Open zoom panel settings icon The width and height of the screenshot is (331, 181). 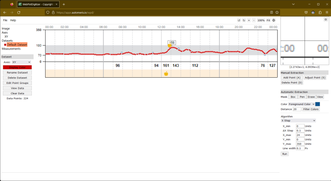pyautogui.click(x=326, y=19)
